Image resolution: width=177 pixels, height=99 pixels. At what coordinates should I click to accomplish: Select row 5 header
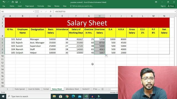click(2, 39)
